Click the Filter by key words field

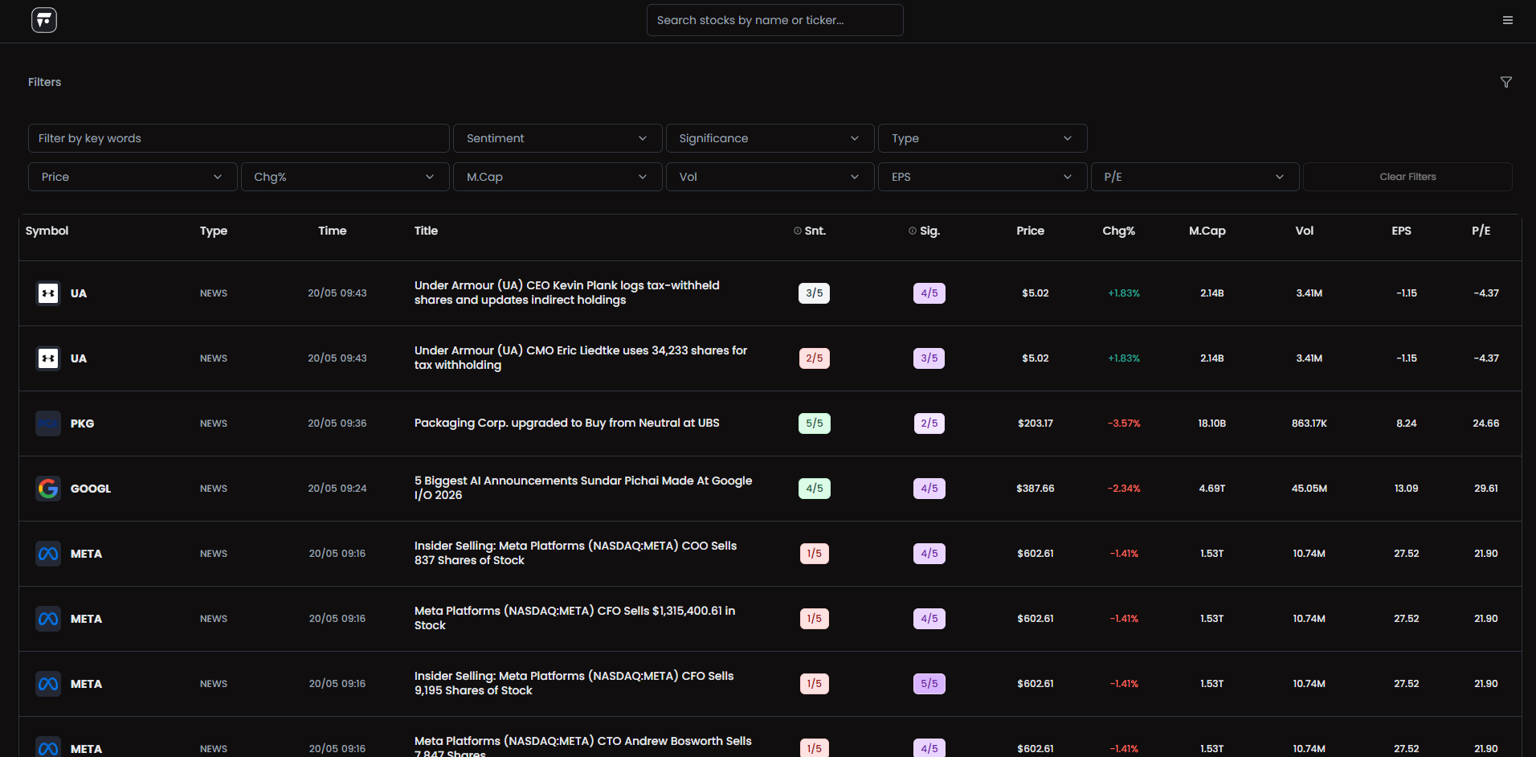tap(239, 138)
